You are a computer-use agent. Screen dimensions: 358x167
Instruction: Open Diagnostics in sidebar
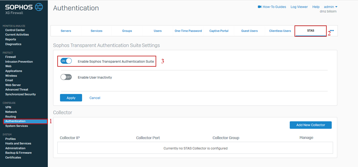(x=13, y=44)
